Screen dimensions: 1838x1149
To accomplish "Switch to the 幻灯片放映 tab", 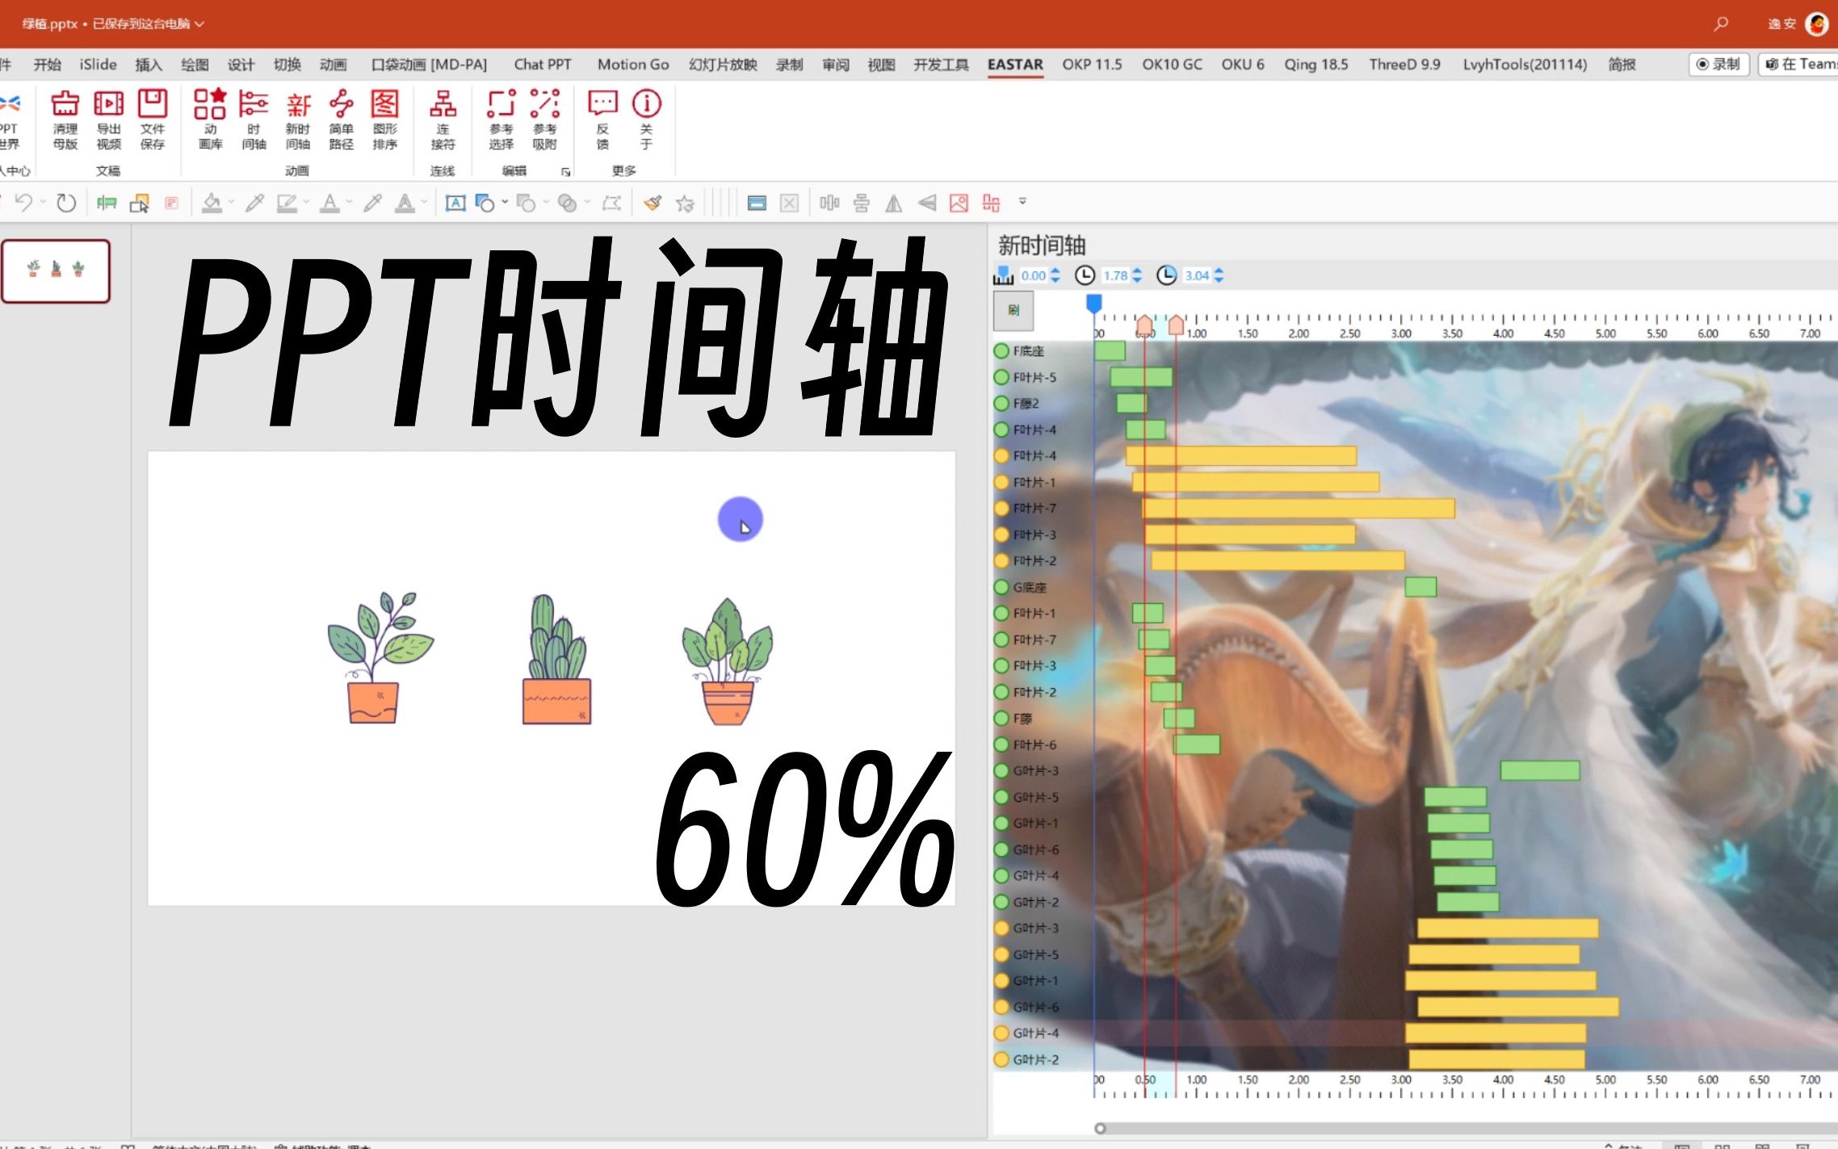I will (x=723, y=65).
